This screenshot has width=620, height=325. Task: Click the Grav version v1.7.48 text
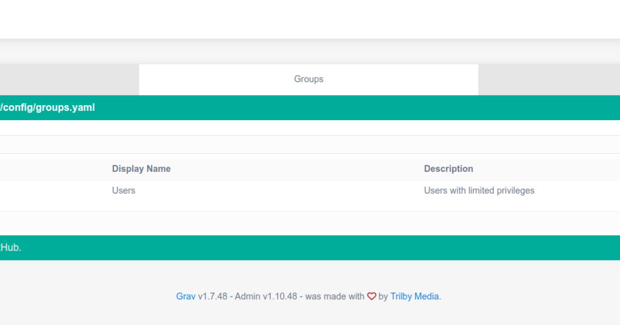(x=212, y=297)
